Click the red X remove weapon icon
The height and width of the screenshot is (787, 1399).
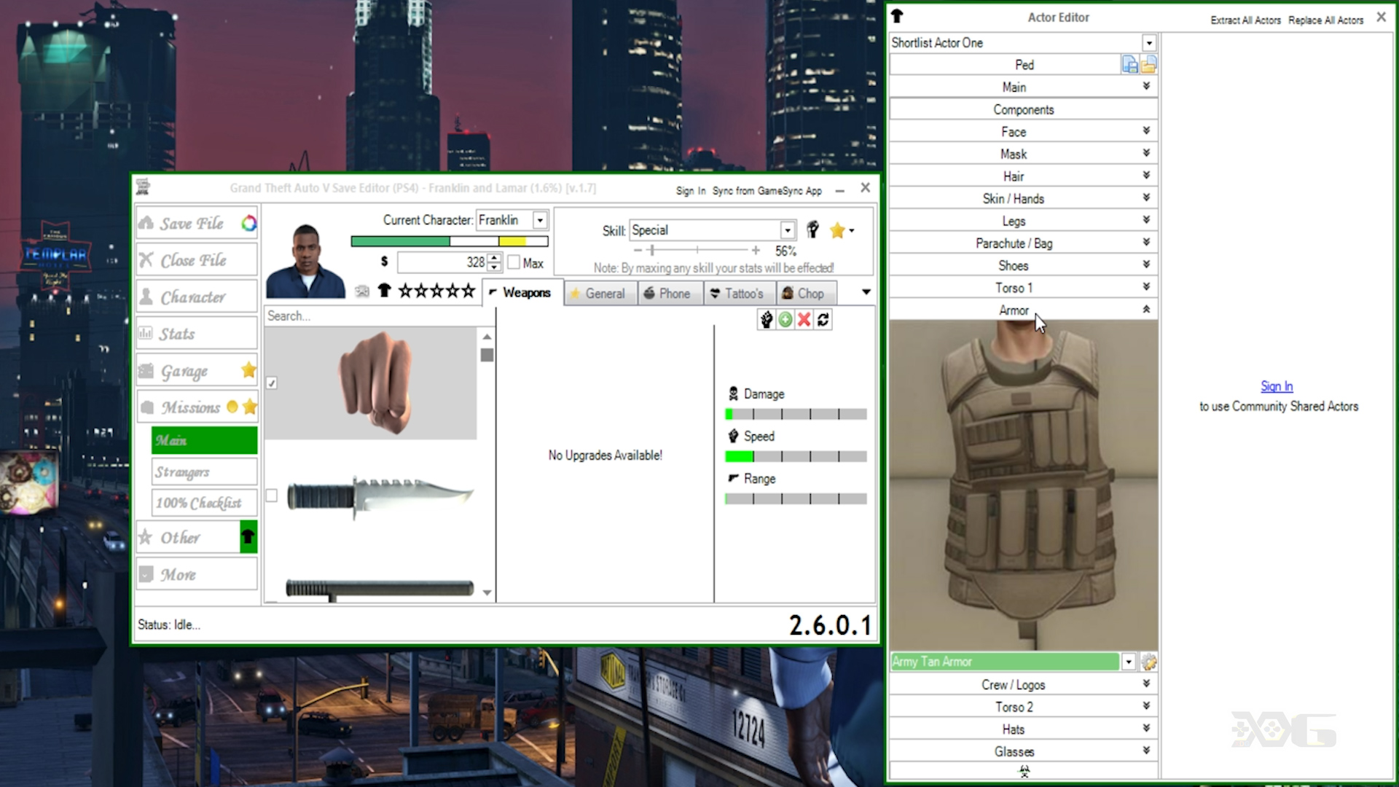pos(804,319)
